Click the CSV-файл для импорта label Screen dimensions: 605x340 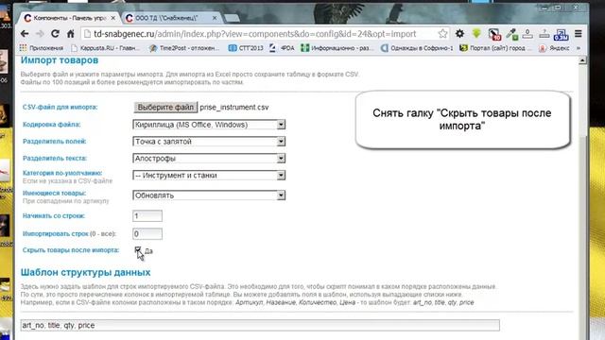click(60, 107)
